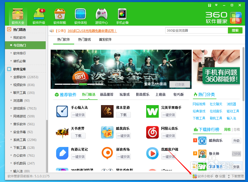This screenshot has width=248, height=182.
Task: Open the 手机必备 phone essentials icon
Action: tap(122, 16)
